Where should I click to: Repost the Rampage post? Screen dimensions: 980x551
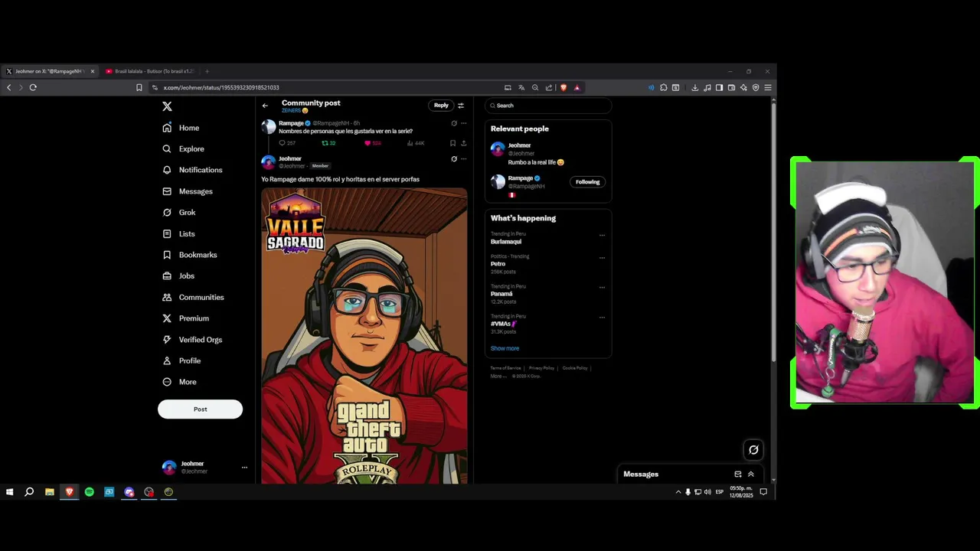[x=328, y=143]
